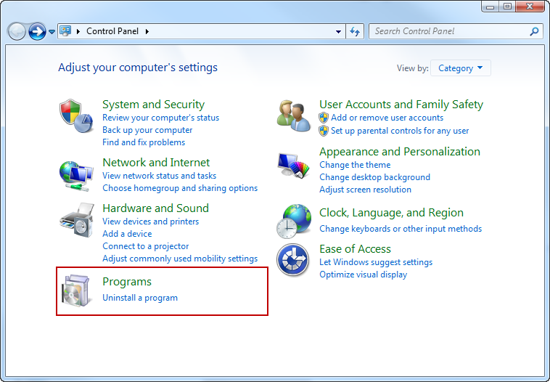Viewport: 550px width, 382px height.
Task: Close the Control Panel window
Action: (x=530, y=7)
